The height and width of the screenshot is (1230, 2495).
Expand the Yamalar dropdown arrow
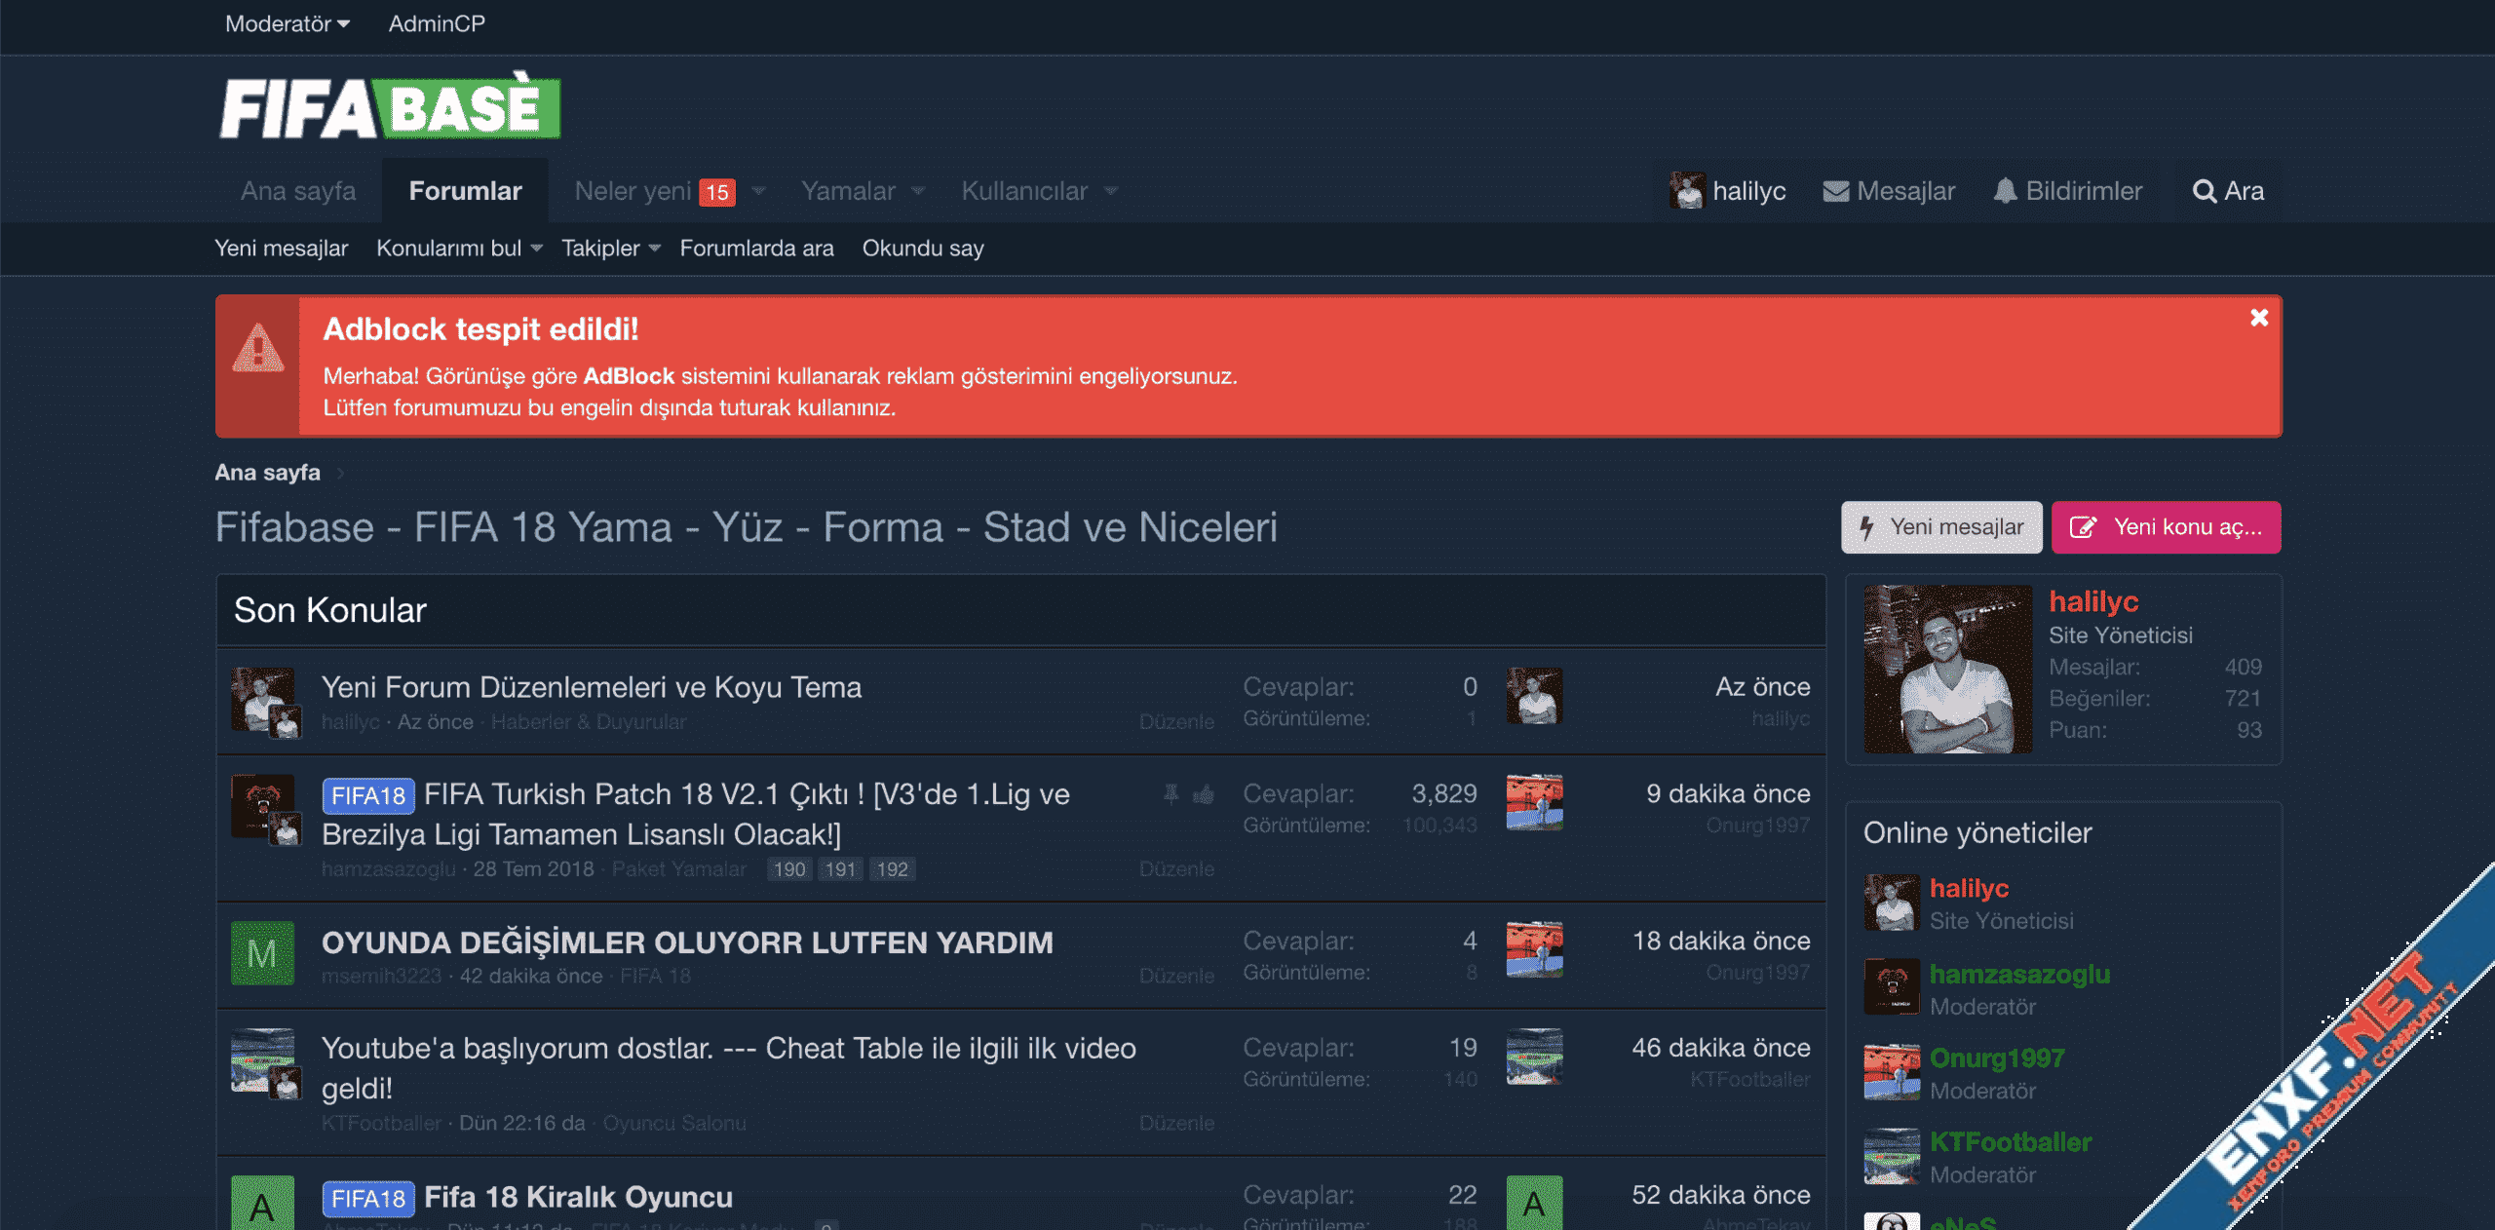pos(918,191)
